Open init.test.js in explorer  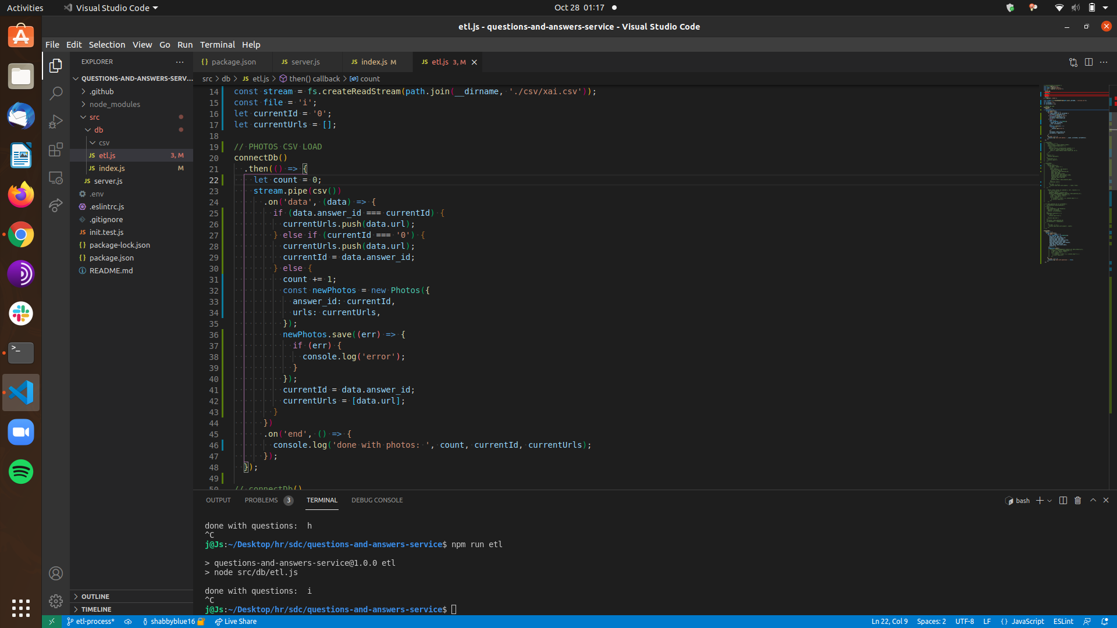coord(106,232)
